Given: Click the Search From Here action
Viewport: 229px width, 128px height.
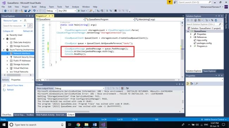Looking at the screenshot, I should click(x=15, y=85).
